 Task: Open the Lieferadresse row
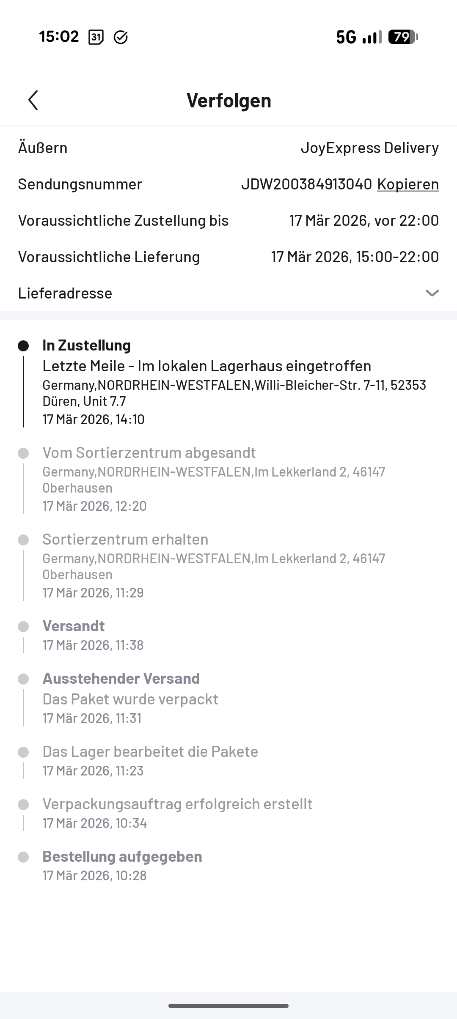click(x=65, y=293)
